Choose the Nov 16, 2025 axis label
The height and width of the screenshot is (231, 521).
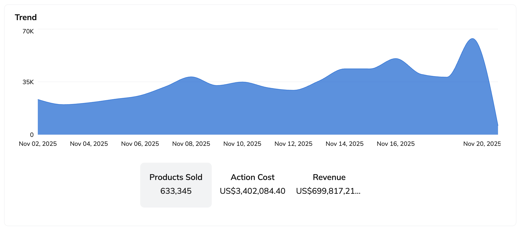(x=396, y=144)
